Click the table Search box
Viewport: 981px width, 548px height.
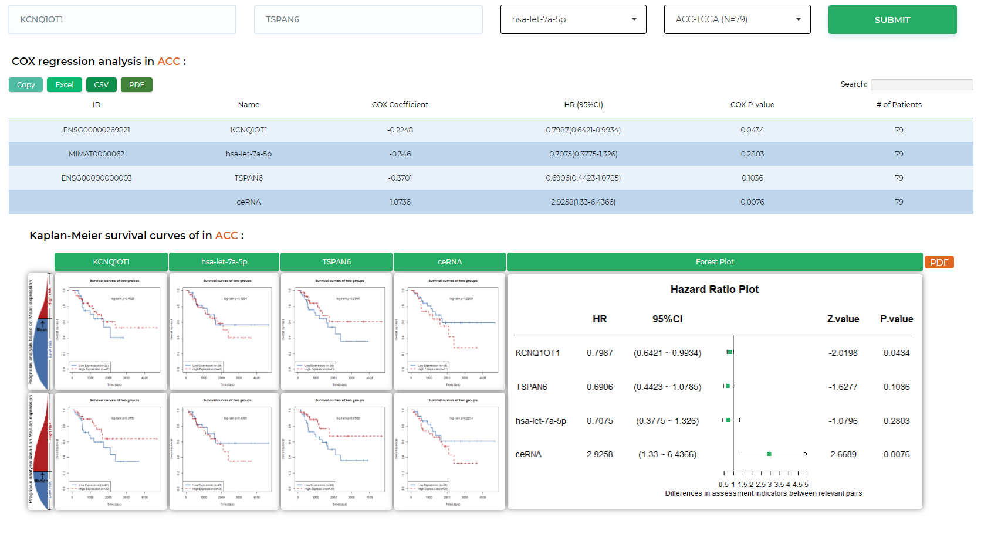click(x=921, y=85)
